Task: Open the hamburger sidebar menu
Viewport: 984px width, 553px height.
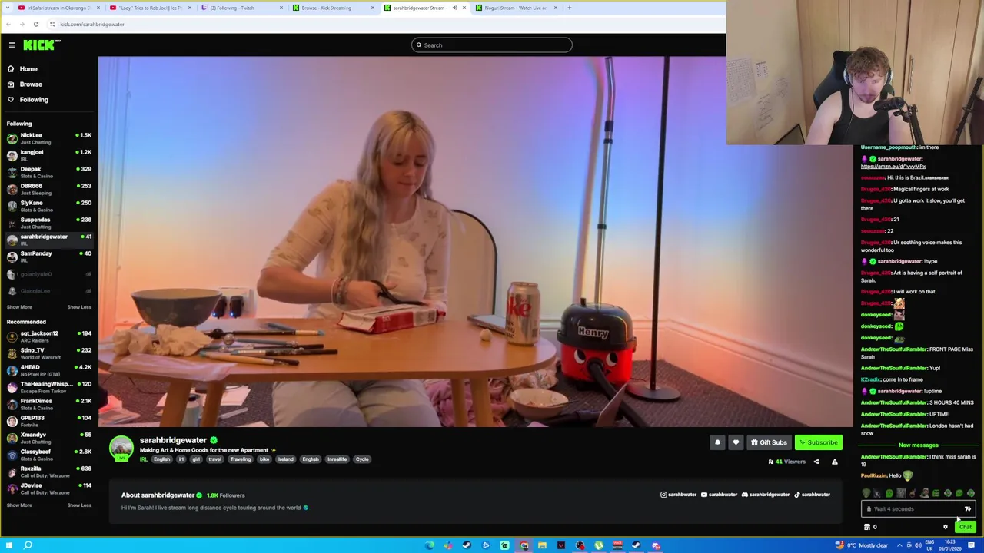Action: (12, 45)
